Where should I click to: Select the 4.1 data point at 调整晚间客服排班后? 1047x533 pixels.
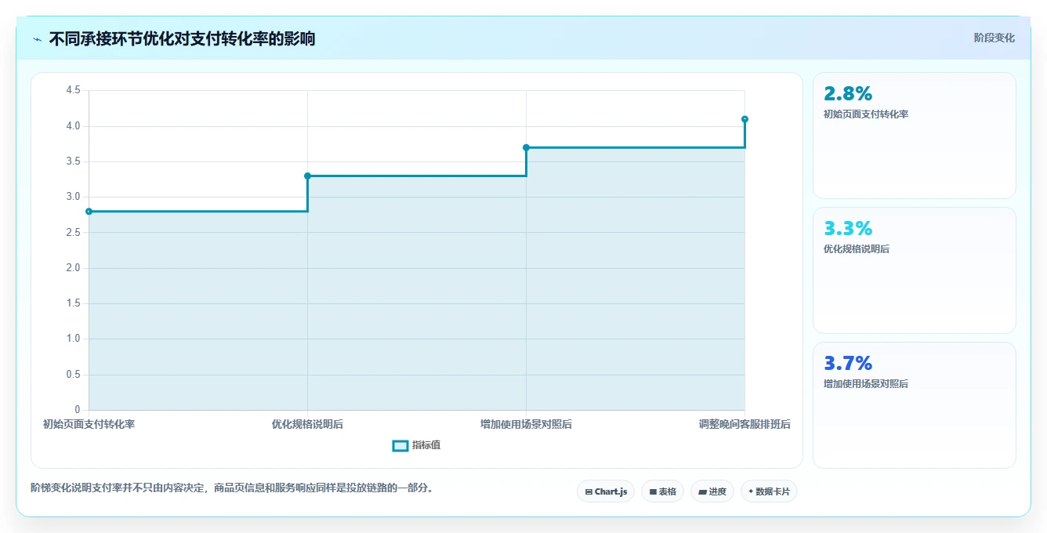pos(744,119)
